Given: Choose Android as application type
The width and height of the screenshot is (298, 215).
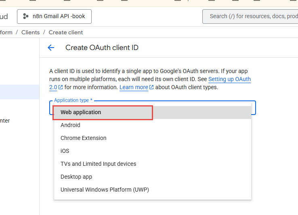Looking at the screenshot, I should click(70, 125).
